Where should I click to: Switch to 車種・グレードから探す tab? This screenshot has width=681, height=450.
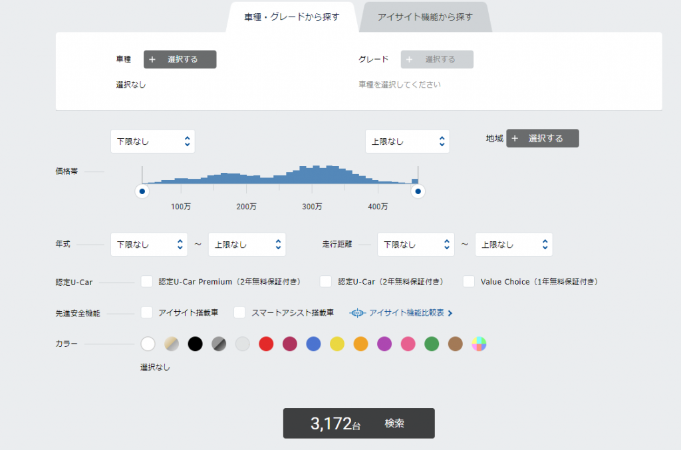coord(291,17)
